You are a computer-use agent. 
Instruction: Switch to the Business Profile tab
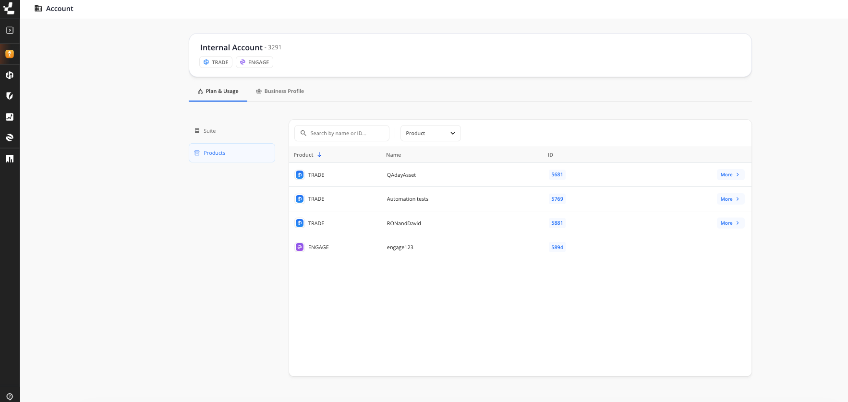[x=280, y=91]
